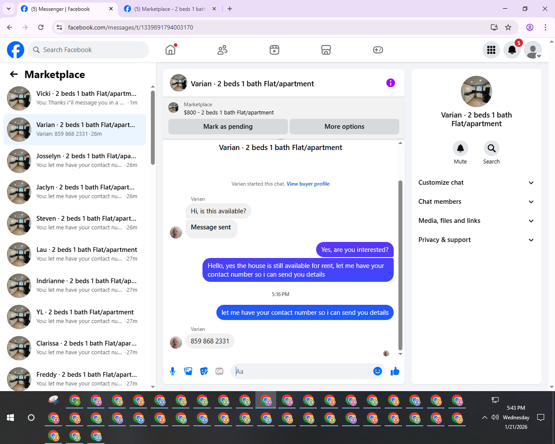Image resolution: width=555 pixels, height=444 pixels.
Task: Open the Notifications bell with 5 badge
Action: (x=512, y=50)
